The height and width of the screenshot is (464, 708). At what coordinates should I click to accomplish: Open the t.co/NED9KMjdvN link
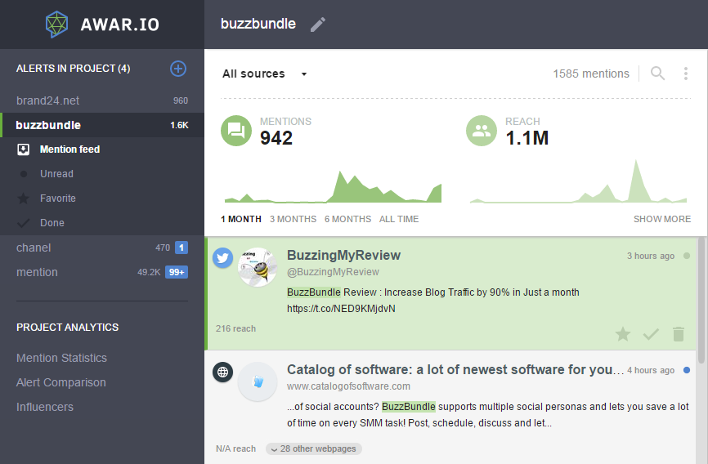pos(341,309)
